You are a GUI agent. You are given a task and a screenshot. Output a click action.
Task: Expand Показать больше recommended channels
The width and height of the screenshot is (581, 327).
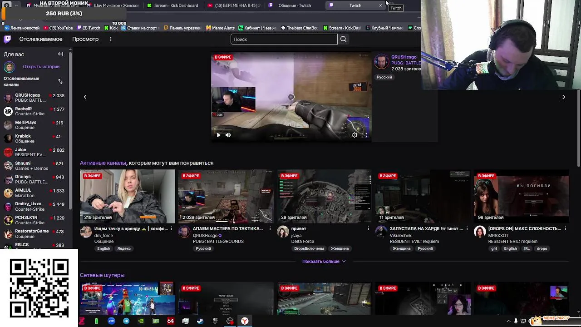324,261
